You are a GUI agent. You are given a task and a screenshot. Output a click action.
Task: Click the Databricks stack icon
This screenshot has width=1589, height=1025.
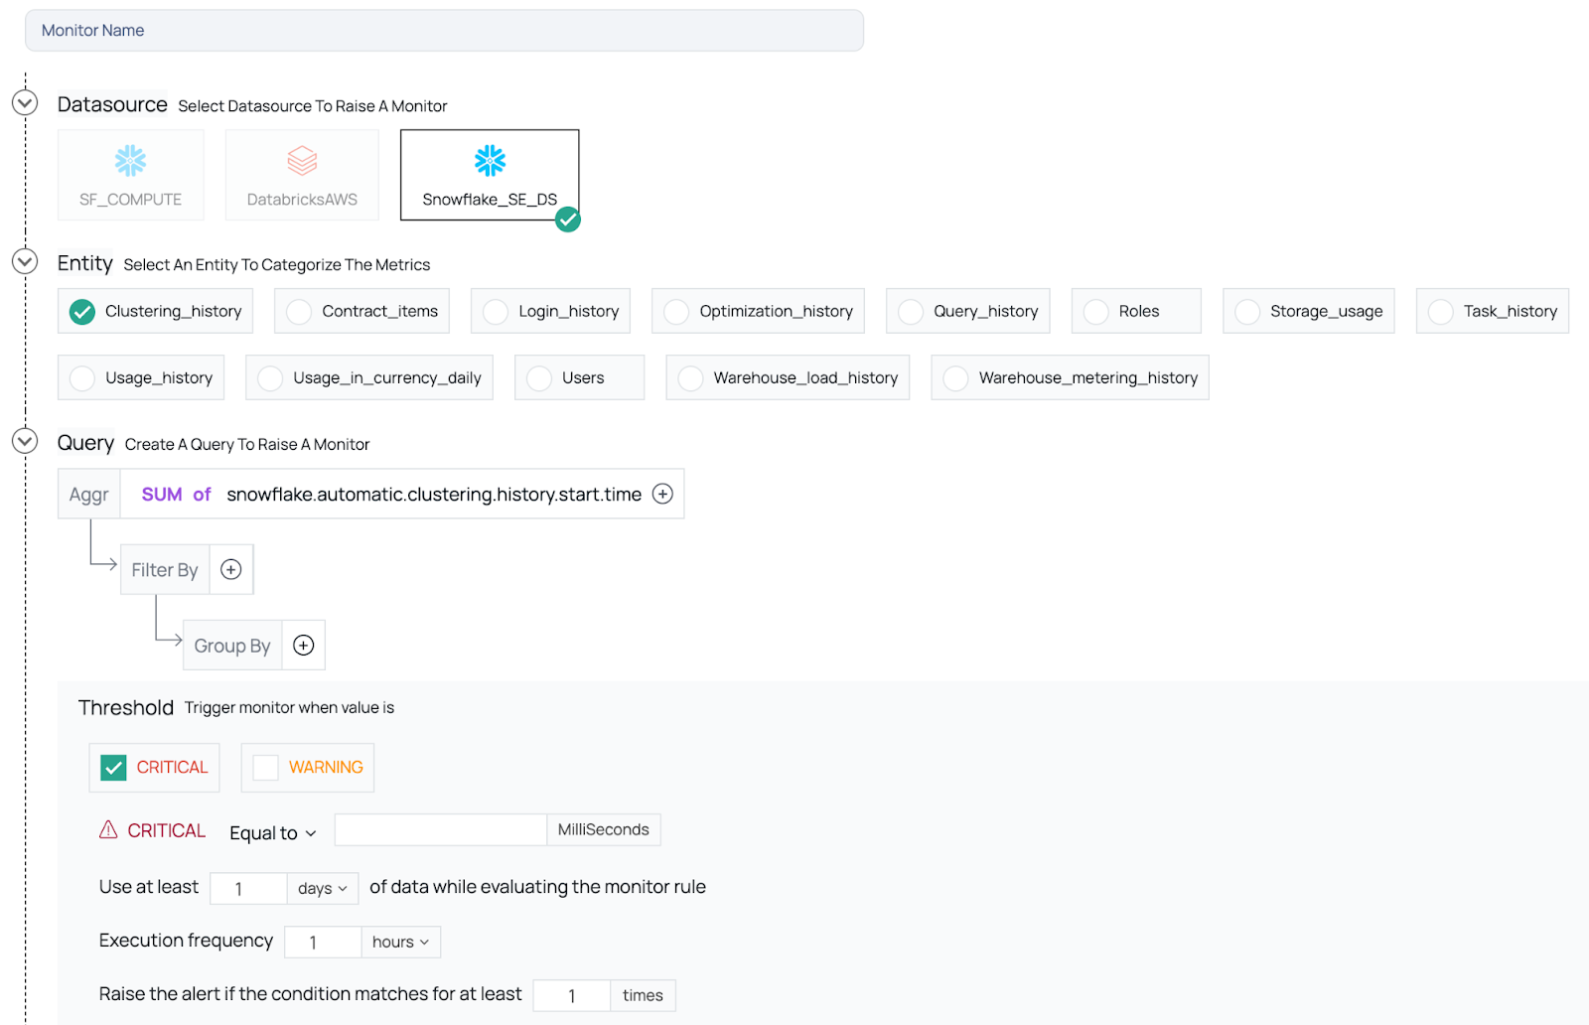point(301,160)
